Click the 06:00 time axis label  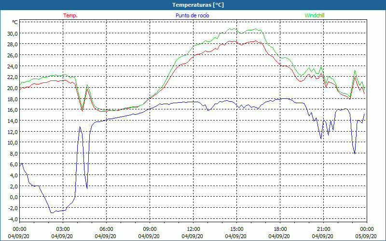click(x=106, y=229)
